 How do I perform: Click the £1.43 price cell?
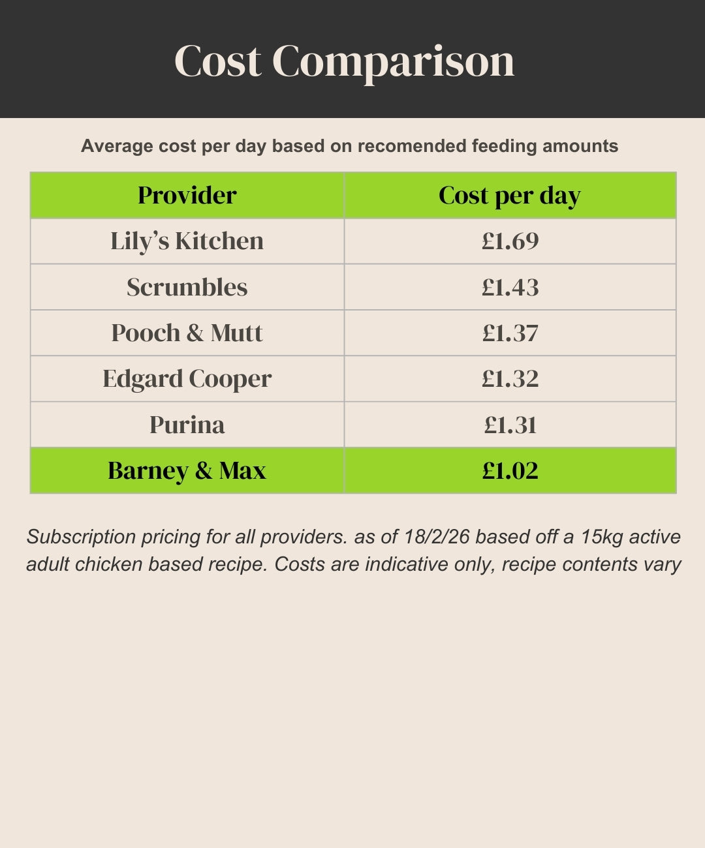click(510, 287)
